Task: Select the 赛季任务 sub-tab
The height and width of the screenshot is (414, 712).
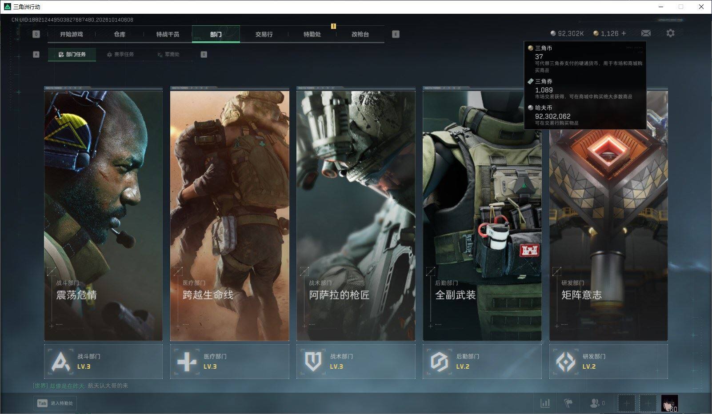Action: [120, 54]
